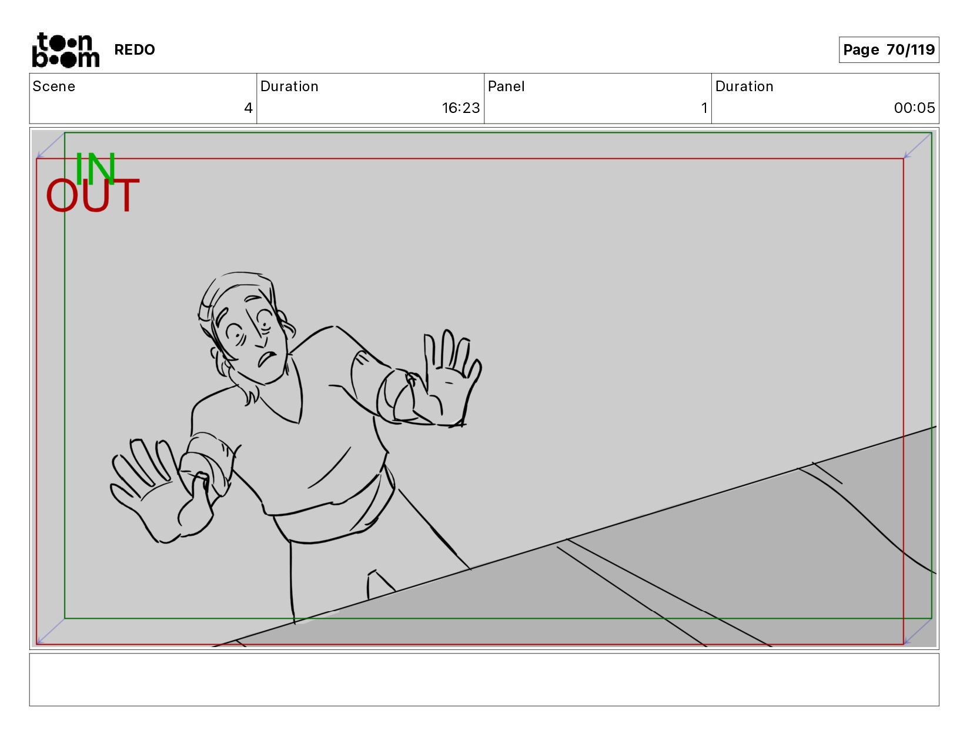970x750 pixels.
Task: Click the panel duration value 00:05
Action: (x=914, y=108)
